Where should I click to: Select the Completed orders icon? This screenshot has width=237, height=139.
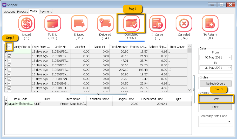131,24
